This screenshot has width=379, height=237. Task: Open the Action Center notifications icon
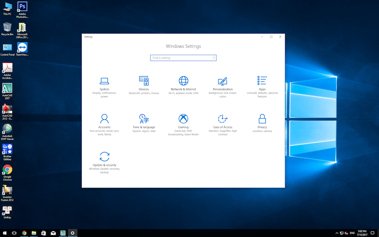tap(372, 233)
